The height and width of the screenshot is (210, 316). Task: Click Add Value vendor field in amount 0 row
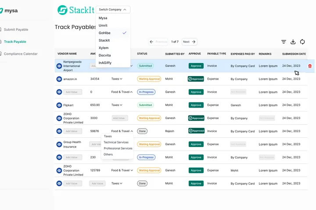pos(72,92)
